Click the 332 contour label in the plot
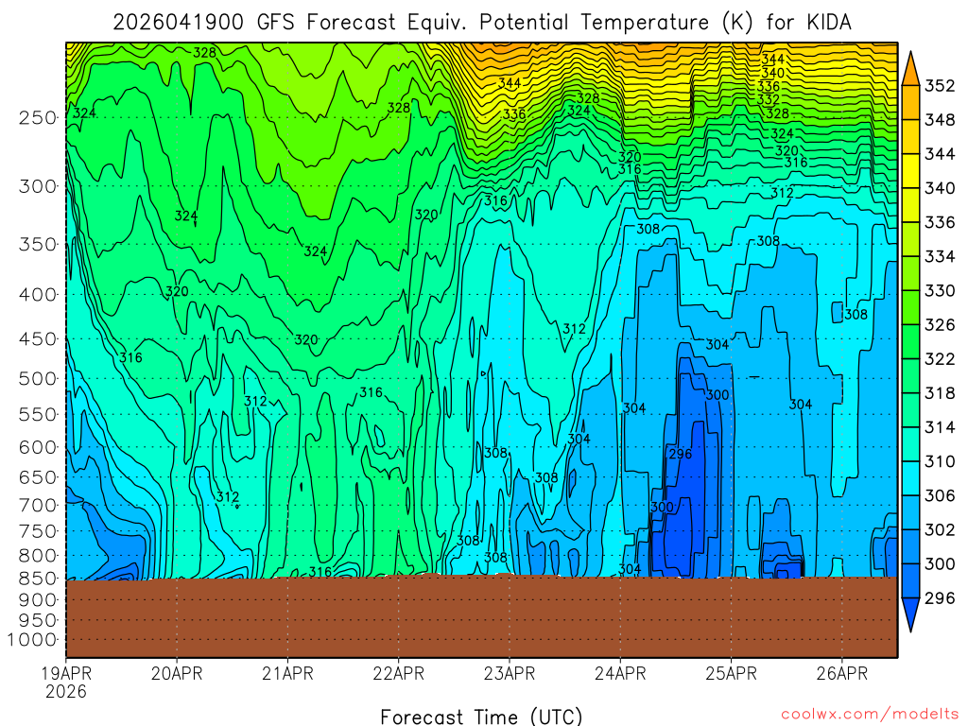968x726 pixels. pyautogui.click(x=768, y=98)
